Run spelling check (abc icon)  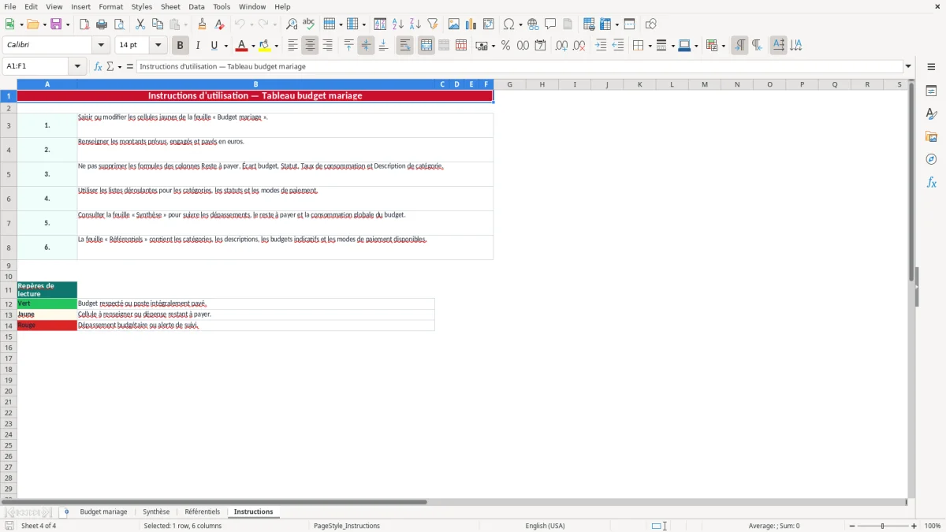pos(309,24)
